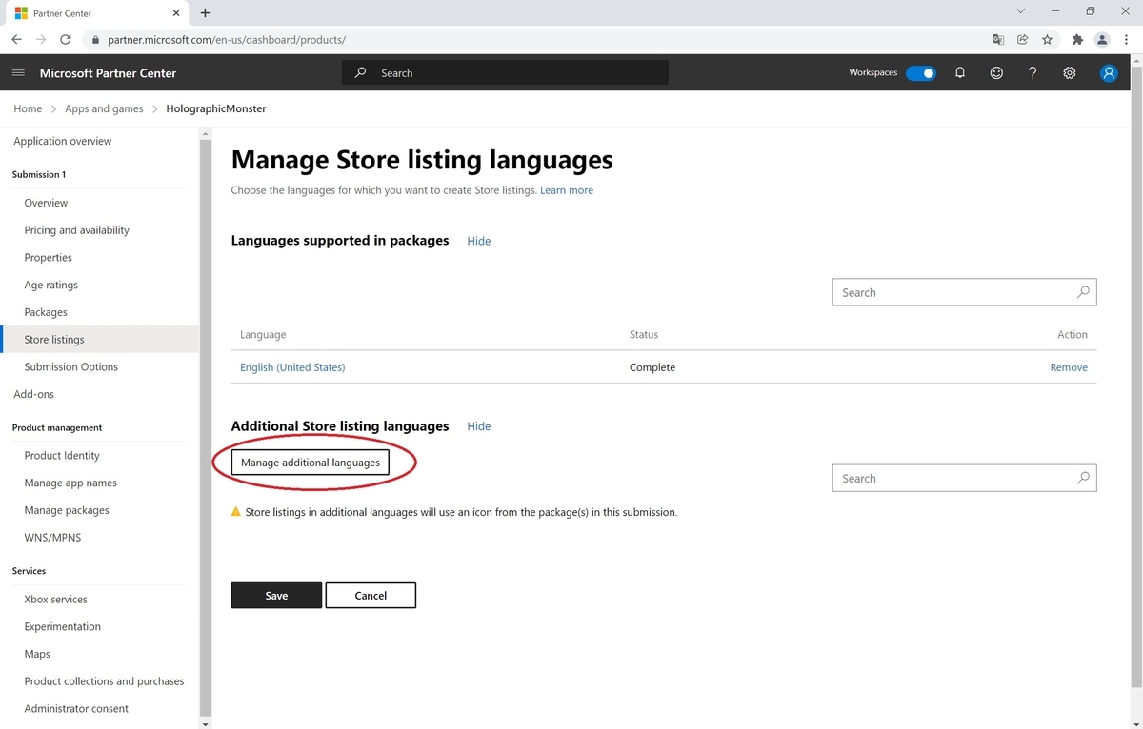Open Xbox services
1143x729 pixels.
point(55,600)
